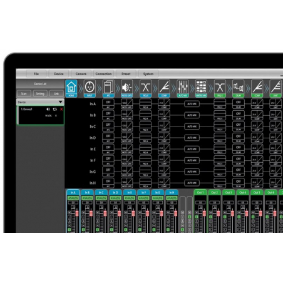Open the In A noise gate block
This screenshot has width=283, height=283.
pos(126,104)
